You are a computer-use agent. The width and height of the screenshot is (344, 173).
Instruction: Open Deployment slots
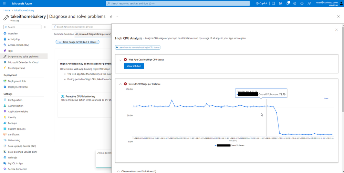click(17, 81)
